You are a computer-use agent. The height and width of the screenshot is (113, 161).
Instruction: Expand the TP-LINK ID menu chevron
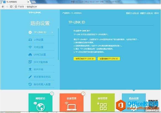coord(52,33)
